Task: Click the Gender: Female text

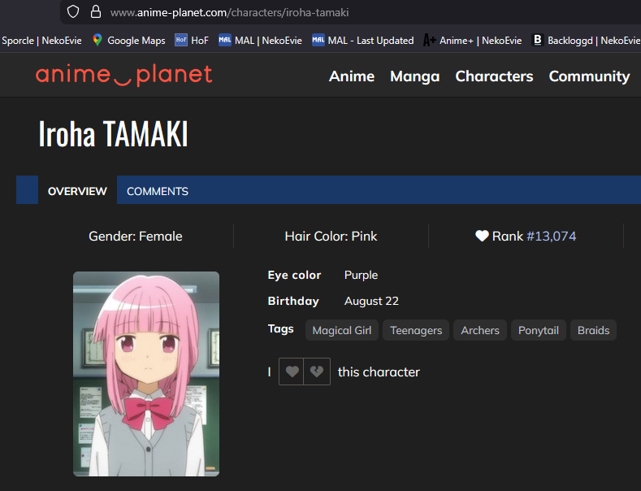Action: [136, 236]
